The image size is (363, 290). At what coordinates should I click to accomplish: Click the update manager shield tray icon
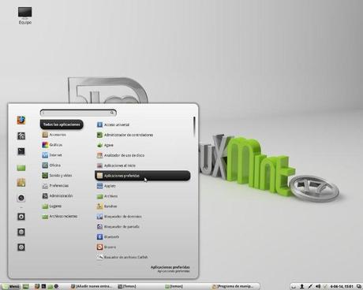(x=325, y=286)
